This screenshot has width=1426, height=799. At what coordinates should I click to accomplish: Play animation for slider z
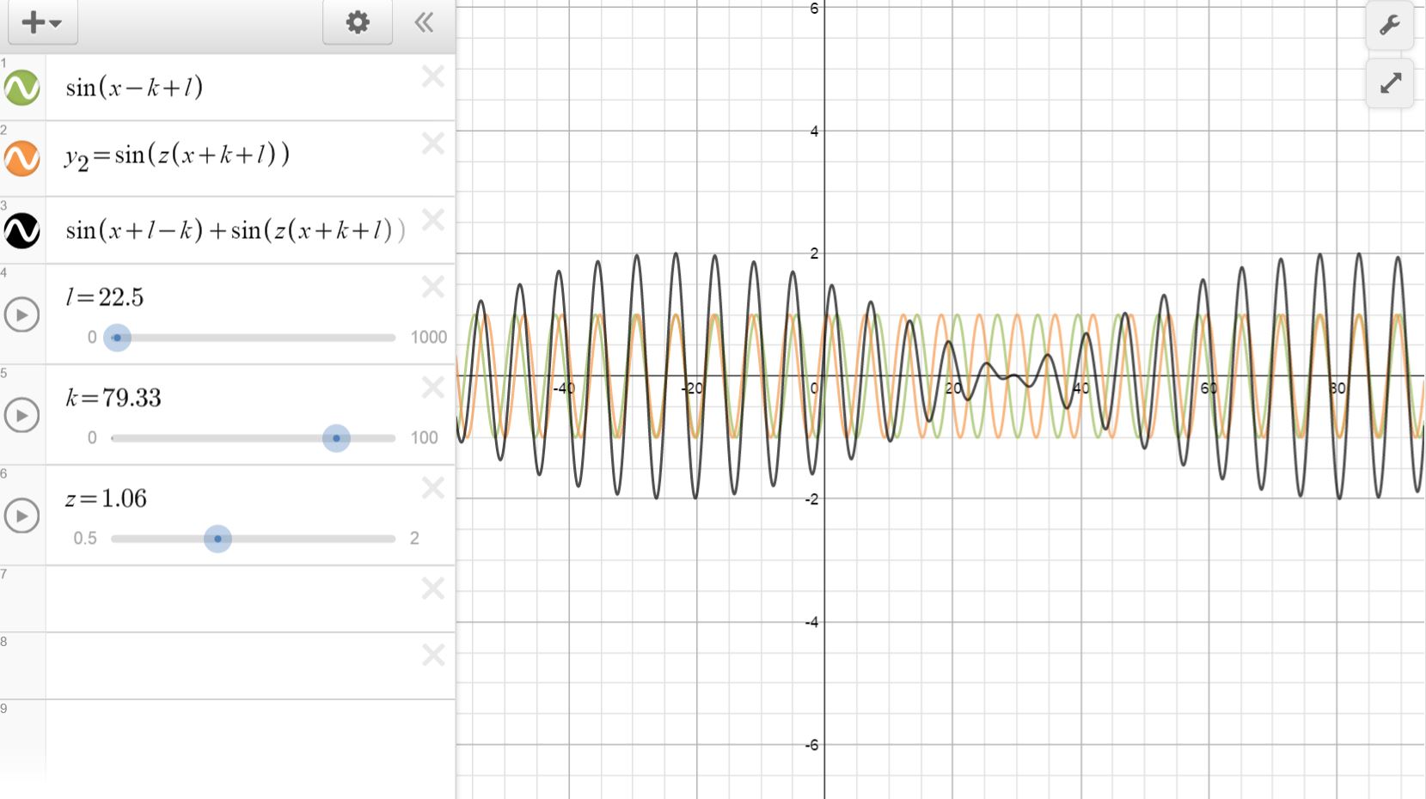tap(22, 516)
